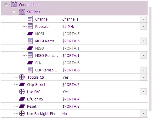Open the Use Backlight Pin No dropdown
Screen dimensions: 153x118
point(143,113)
